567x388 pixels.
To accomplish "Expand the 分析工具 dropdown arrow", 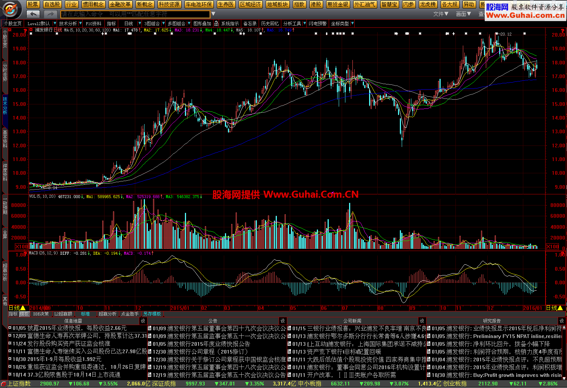I will click(x=304, y=23).
